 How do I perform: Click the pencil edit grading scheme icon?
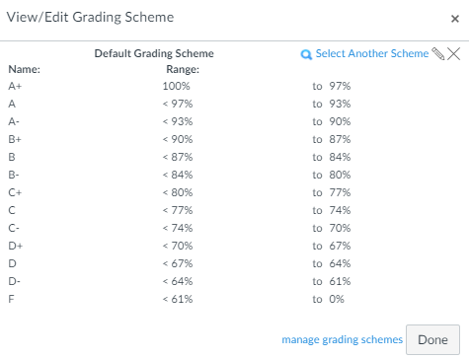(438, 53)
